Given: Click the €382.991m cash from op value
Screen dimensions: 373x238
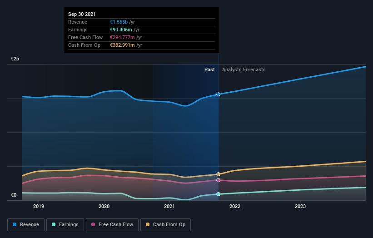Looking at the screenshot, I should pyautogui.click(x=122, y=45).
